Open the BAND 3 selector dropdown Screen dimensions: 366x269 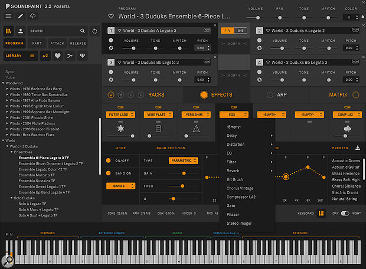point(120,186)
